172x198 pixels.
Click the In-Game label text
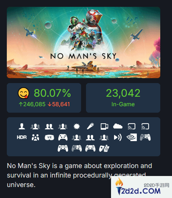coord(123,104)
